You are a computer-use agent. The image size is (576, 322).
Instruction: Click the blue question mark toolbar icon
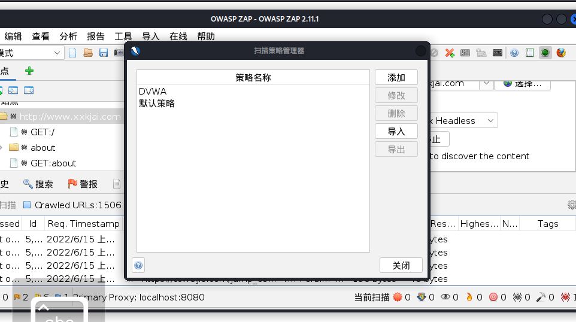tap(514, 53)
